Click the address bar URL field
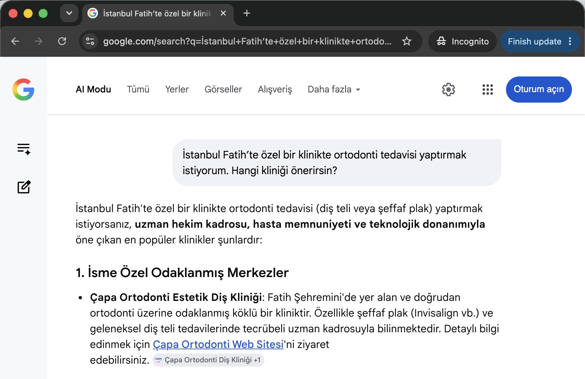585x379 pixels. [247, 41]
